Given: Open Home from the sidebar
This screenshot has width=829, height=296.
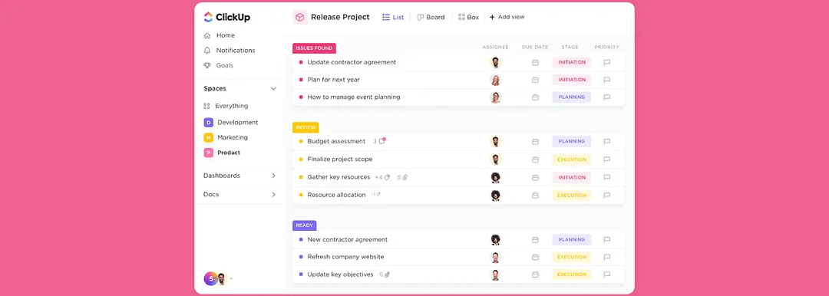Looking at the screenshot, I should [220, 35].
